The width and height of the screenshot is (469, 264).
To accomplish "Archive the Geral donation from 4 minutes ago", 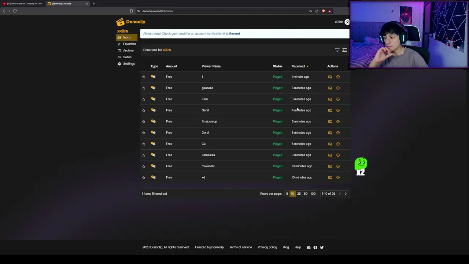I will point(330,110).
